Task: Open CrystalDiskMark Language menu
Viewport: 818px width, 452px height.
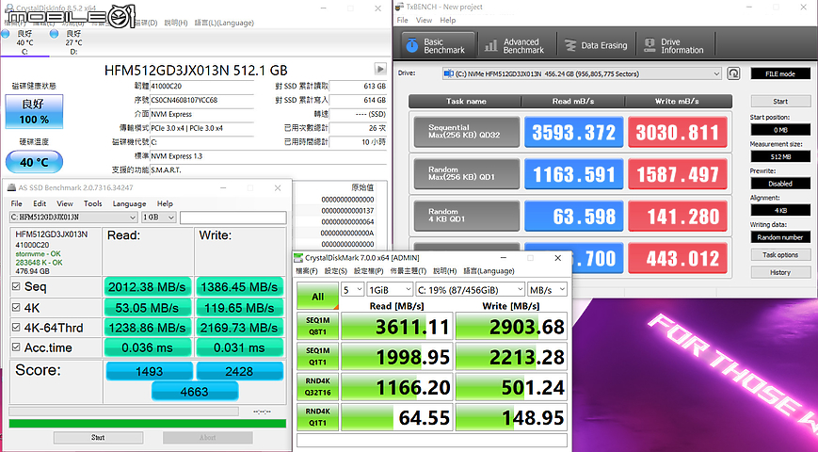Action: click(489, 271)
